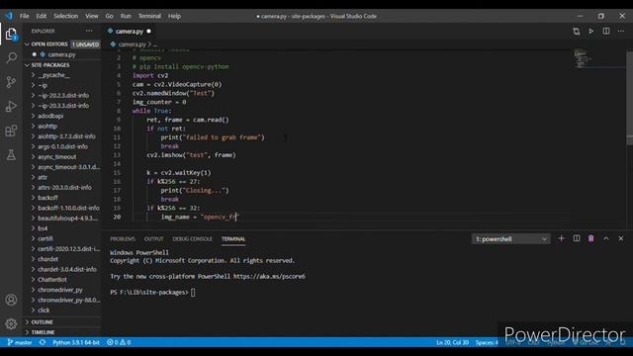Screen dimensions: 633x356
Task: Split the terminal panel
Action: tap(577, 238)
